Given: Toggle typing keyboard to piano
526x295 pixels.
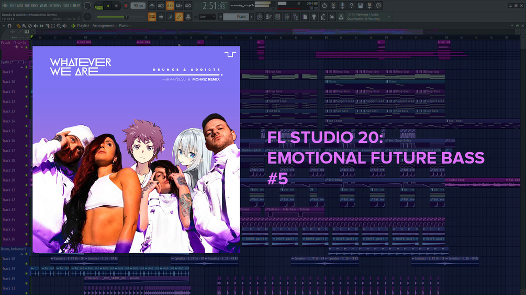Looking at the screenshot, I should pyautogui.click(x=152, y=17).
